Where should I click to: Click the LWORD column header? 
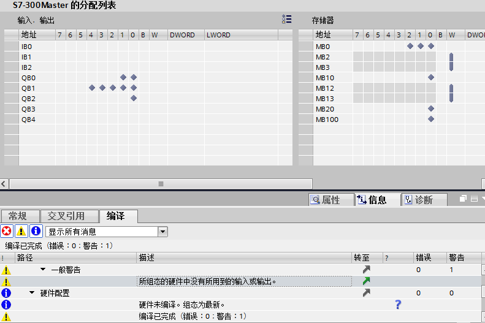241,35
